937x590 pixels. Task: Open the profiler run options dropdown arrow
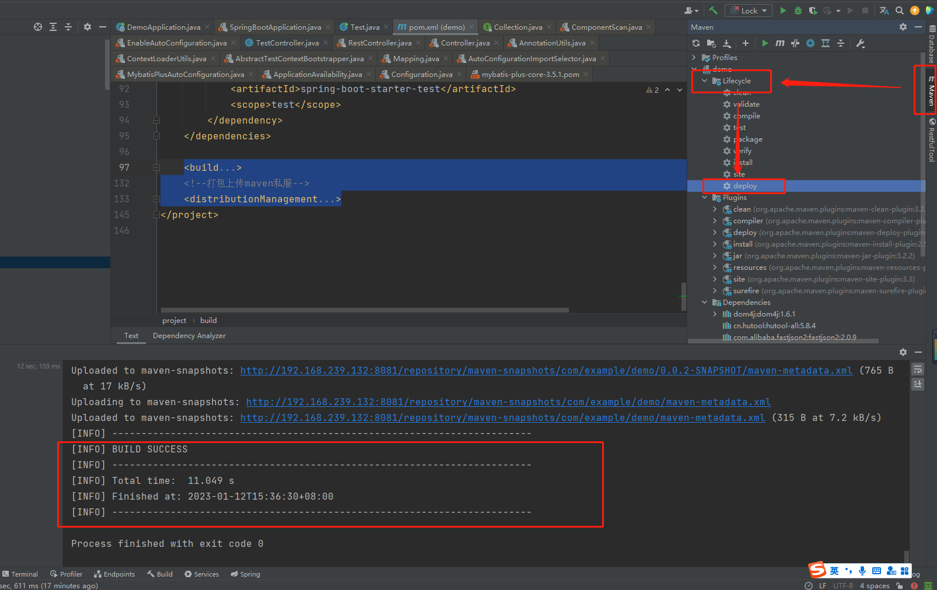838,10
